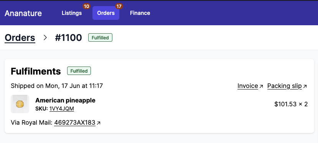Screen dimensions: 318x143
Task: Click the Orders notification badge showing 17
Action: (119, 6)
